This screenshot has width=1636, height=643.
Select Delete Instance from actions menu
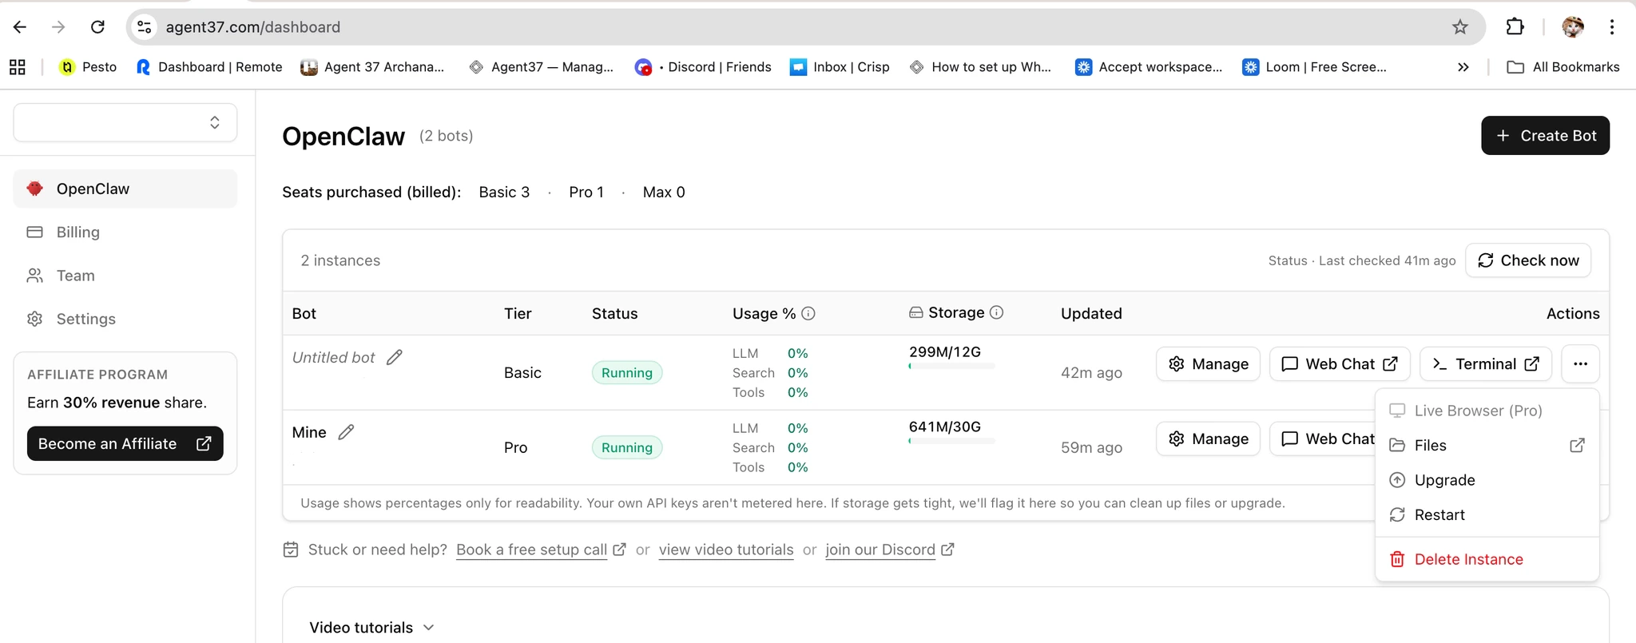click(x=1487, y=559)
